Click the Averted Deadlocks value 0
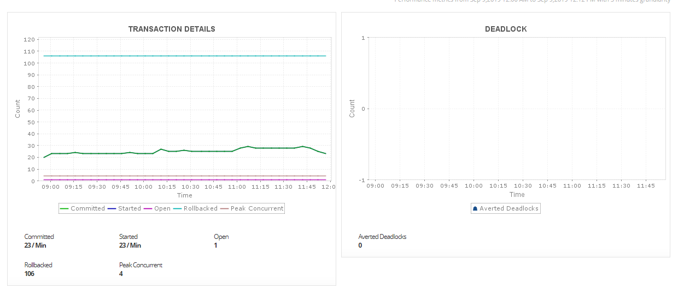The width and height of the screenshot is (684, 300). click(360, 245)
